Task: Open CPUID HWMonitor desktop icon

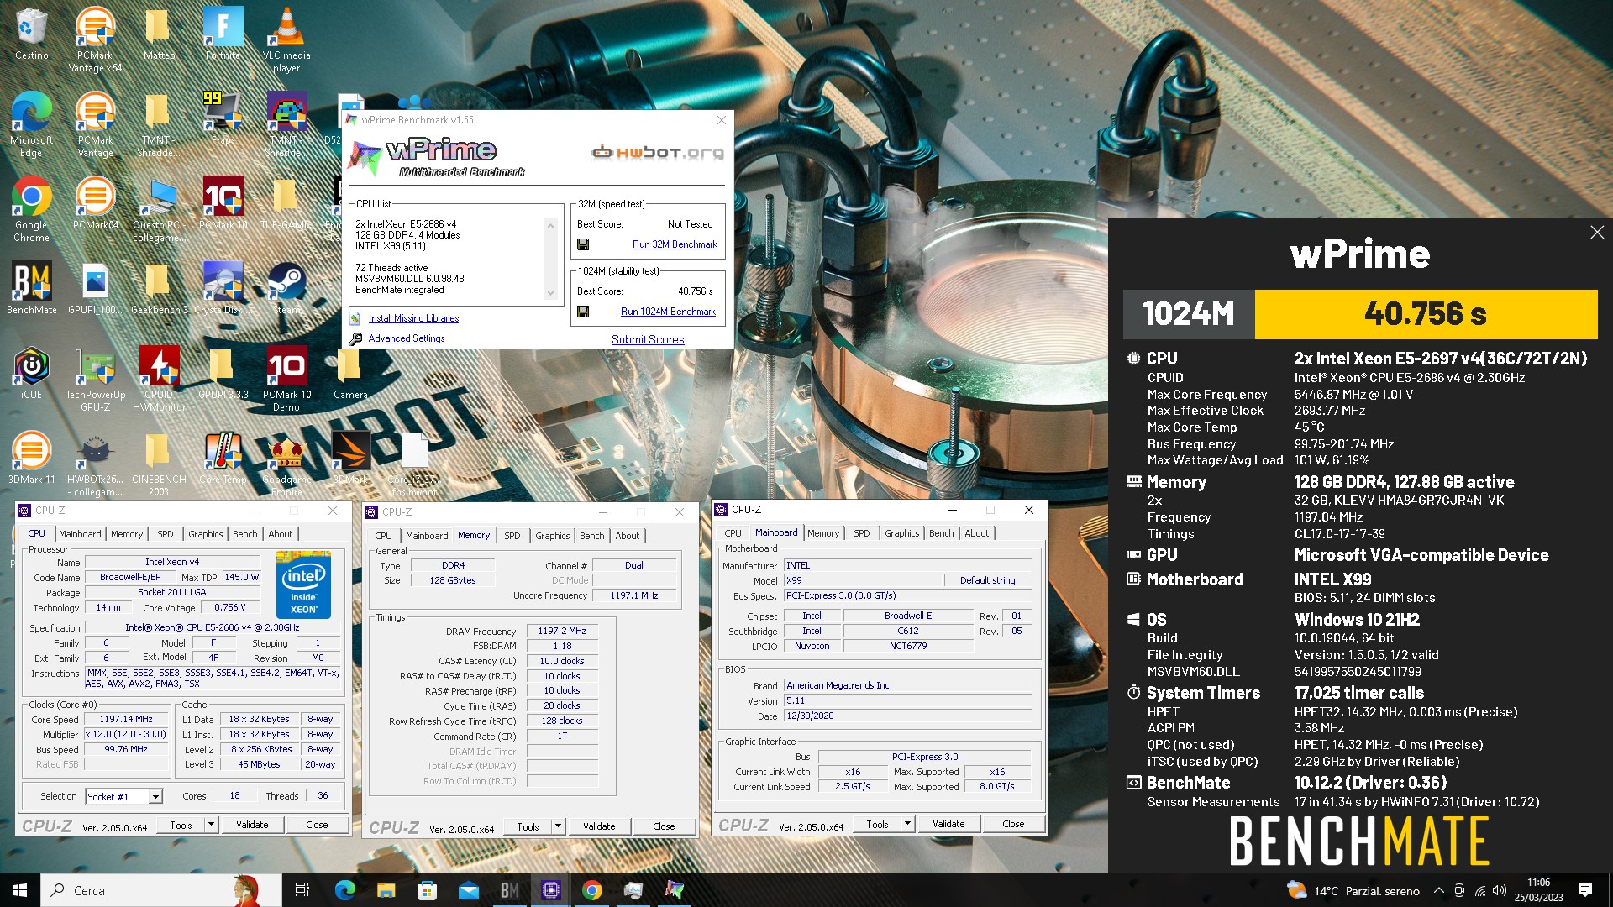Action: (159, 379)
